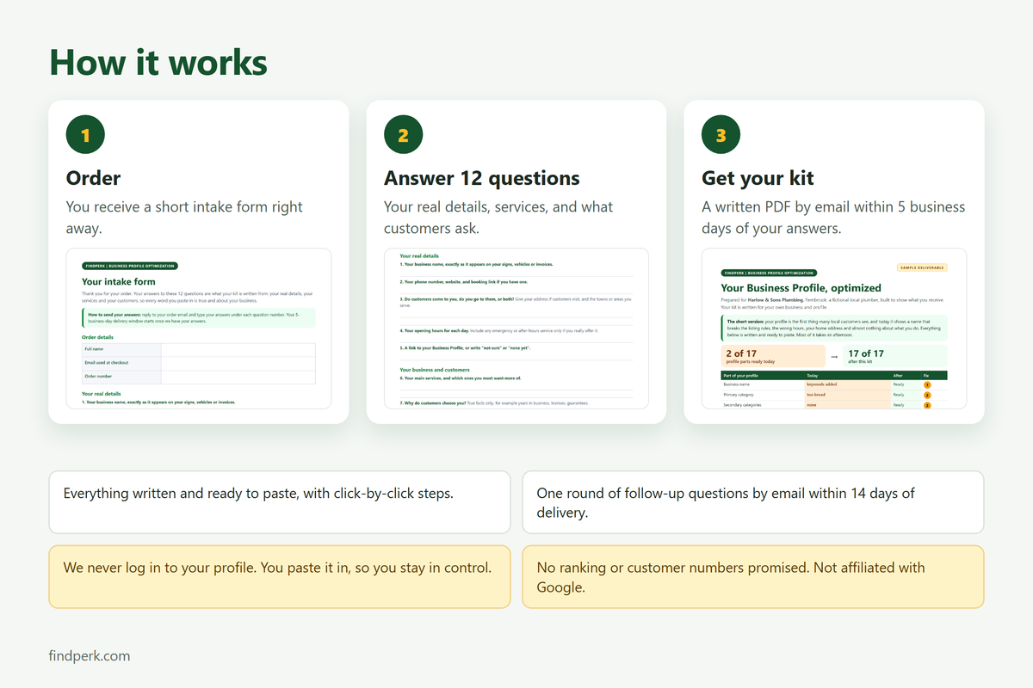
Task: Click 'You receive a short intake form' text
Action: tap(184, 218)
